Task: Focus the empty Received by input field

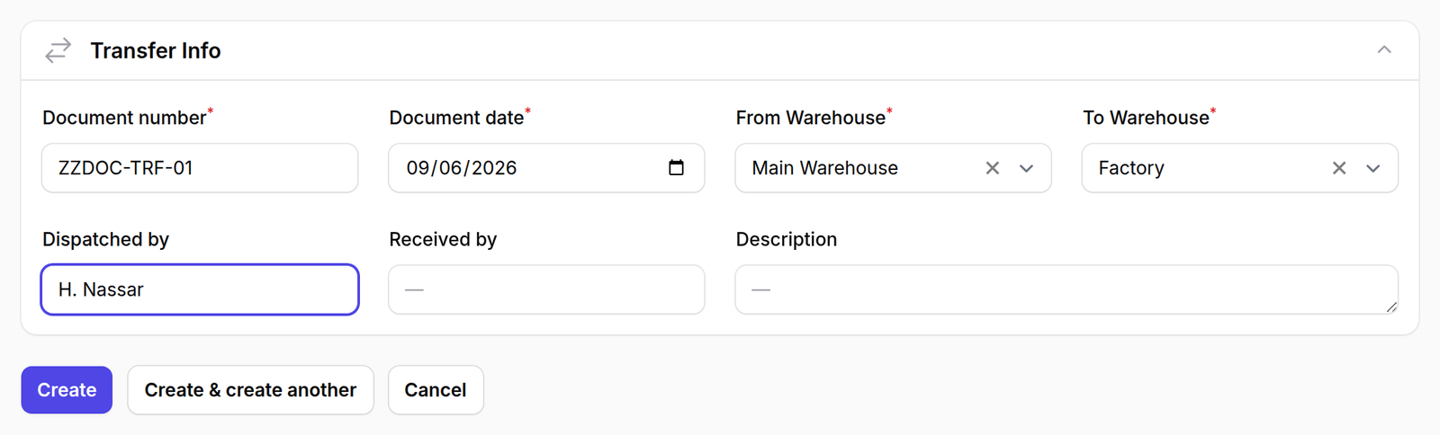Action: click(546, 289)
